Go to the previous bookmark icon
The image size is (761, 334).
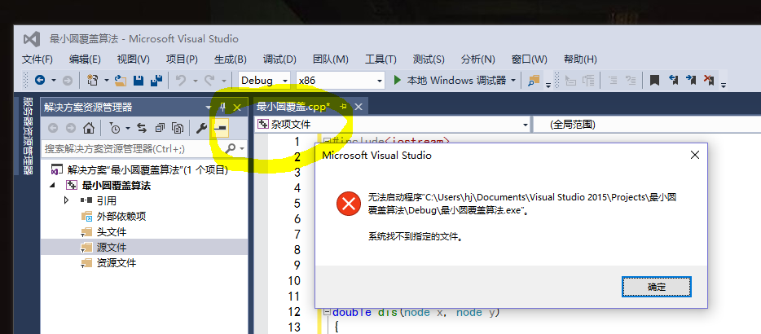pyautogui.click(x=673, y=80)
